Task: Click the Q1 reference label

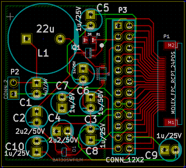Action: click(76, 47)
